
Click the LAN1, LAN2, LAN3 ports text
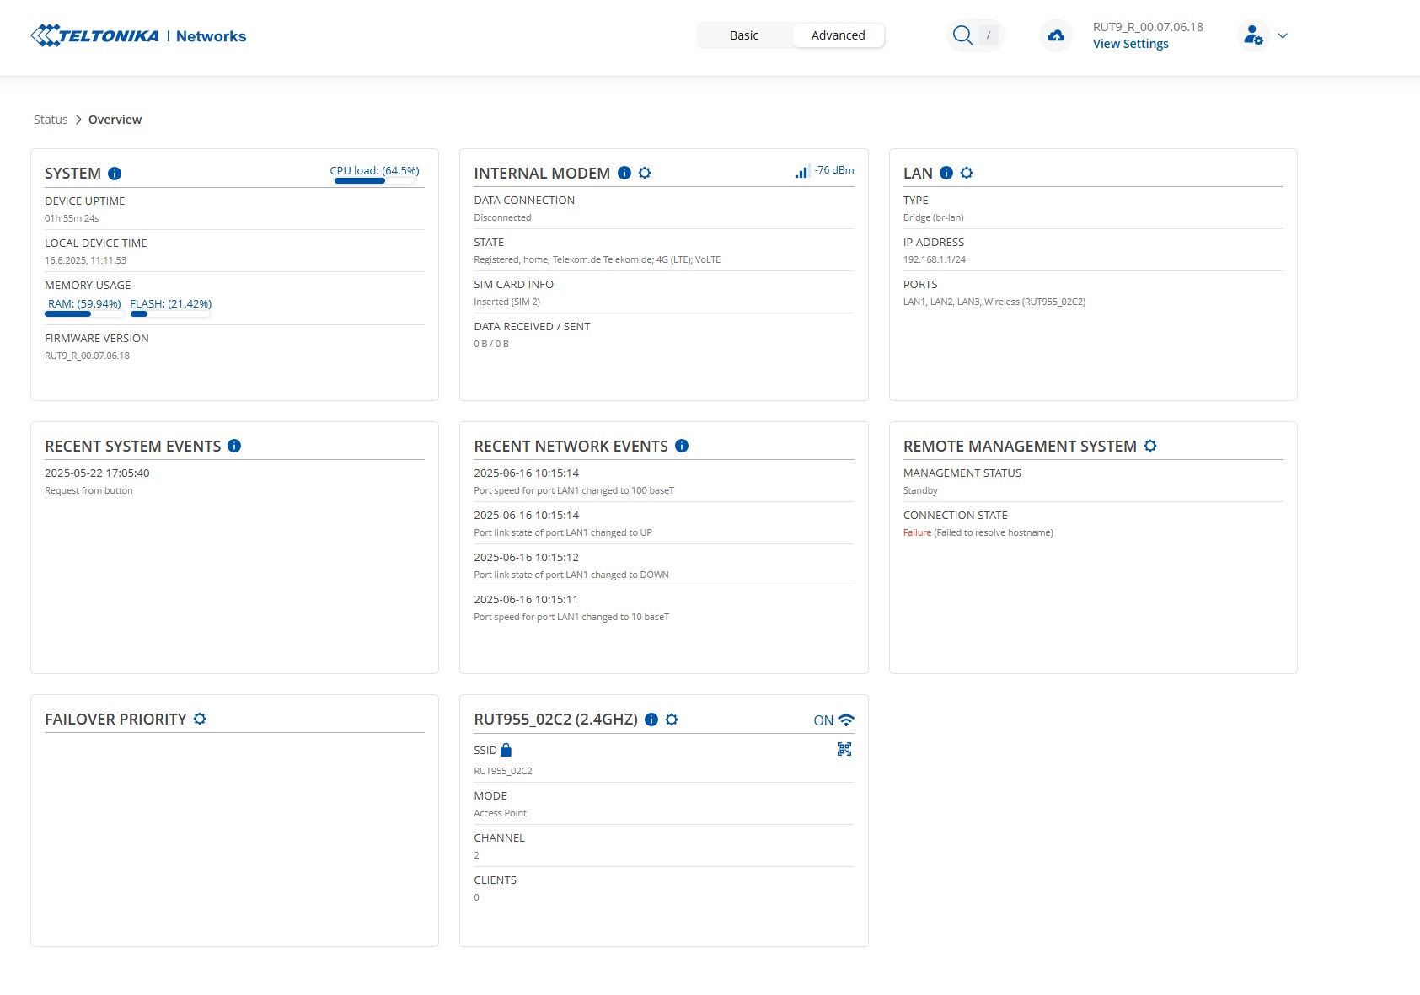tap(994, 302)
